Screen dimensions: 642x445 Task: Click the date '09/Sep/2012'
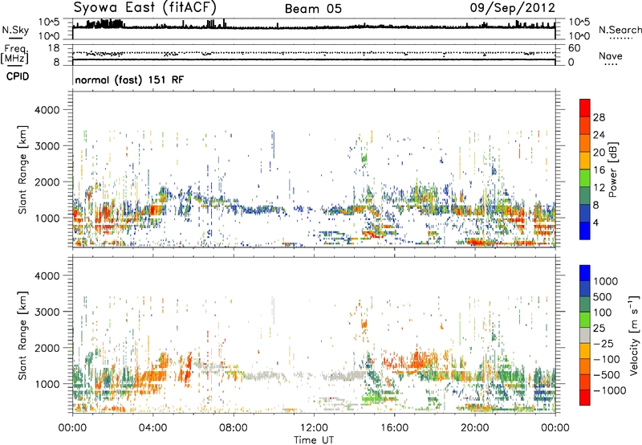(513, 8)
